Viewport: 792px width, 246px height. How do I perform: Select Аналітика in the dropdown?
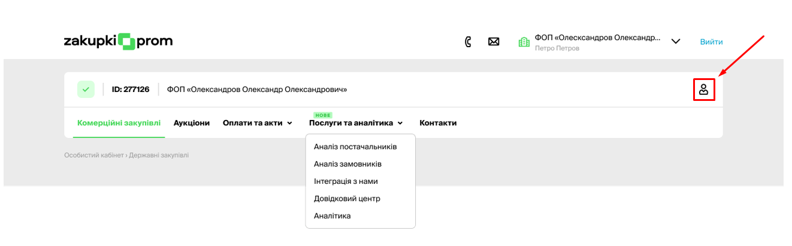coord(332,216)
